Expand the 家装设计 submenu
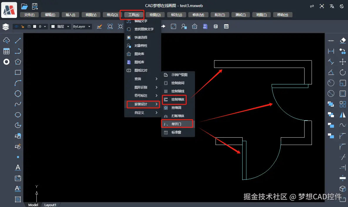Viewport: 348px width, 207px height. (x=143, y=104)
